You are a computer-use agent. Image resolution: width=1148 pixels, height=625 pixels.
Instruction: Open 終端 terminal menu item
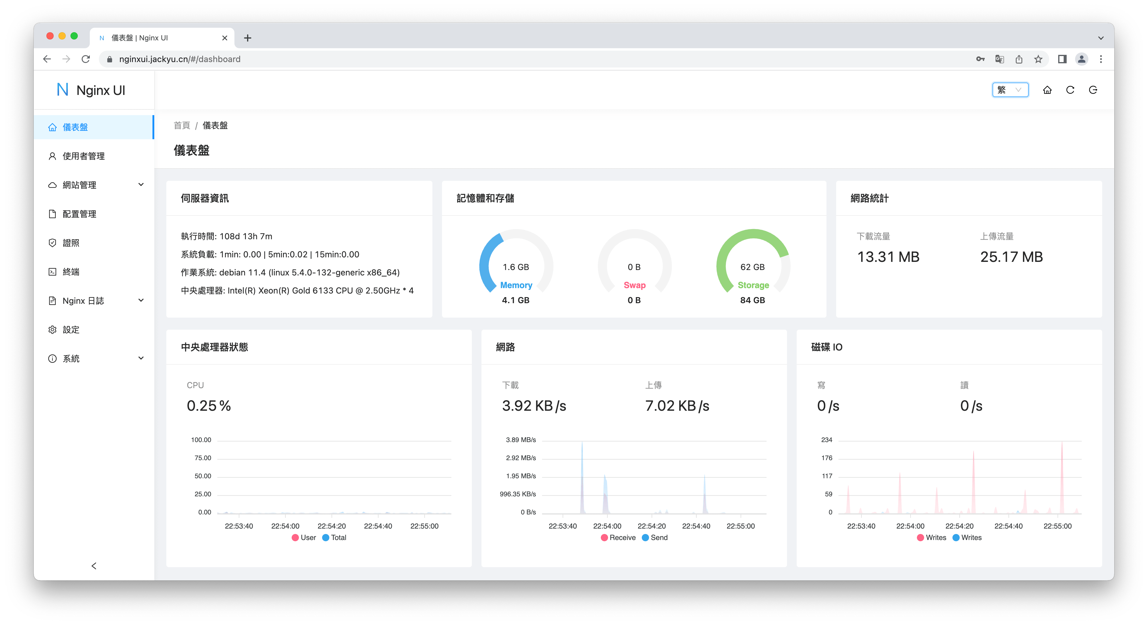(x=71, y=272)
